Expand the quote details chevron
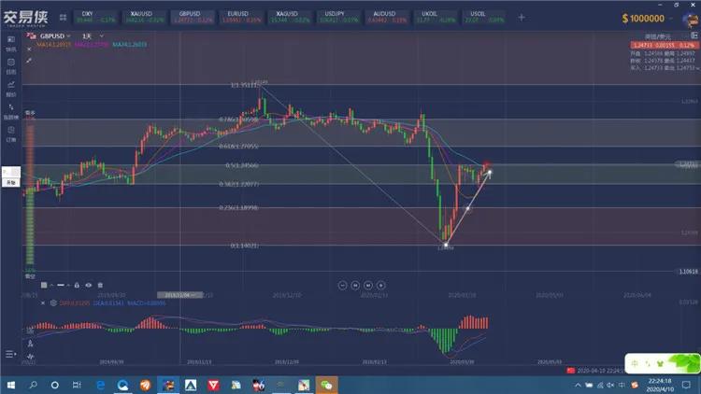This screenshot has height=394, width=701. 697,68
